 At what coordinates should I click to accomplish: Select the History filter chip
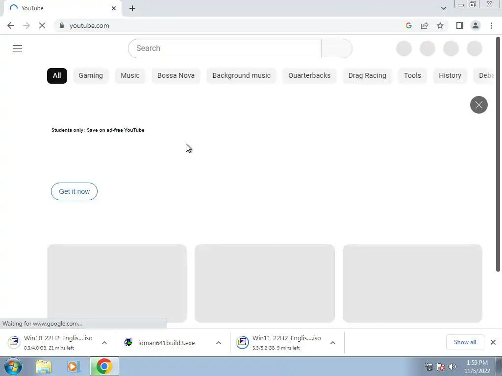tap(450, 76)
